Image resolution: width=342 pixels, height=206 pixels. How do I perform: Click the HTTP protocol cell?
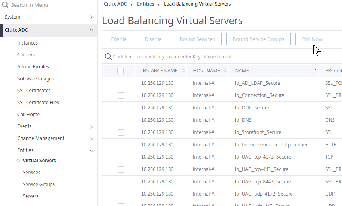tap(331, 145)
